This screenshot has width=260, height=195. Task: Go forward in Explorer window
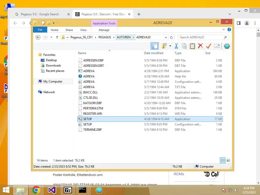coord(45,37)
